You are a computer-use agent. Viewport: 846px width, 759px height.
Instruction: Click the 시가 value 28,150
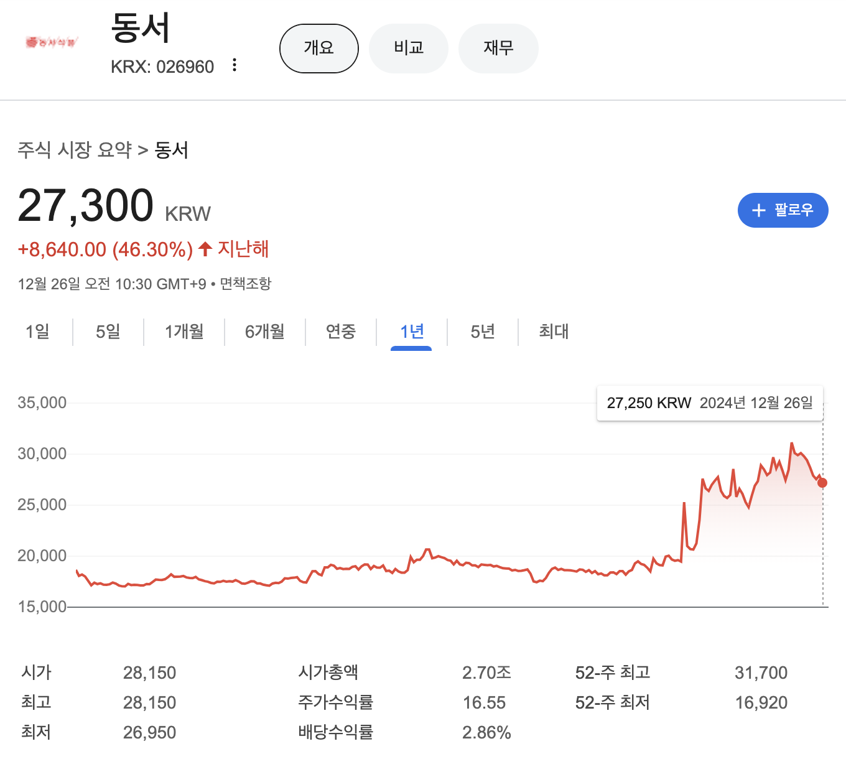pos(150,673)
